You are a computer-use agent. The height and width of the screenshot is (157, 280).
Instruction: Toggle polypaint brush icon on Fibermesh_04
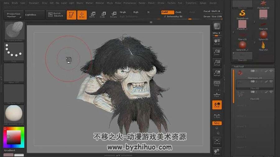[x=266, y=71]
